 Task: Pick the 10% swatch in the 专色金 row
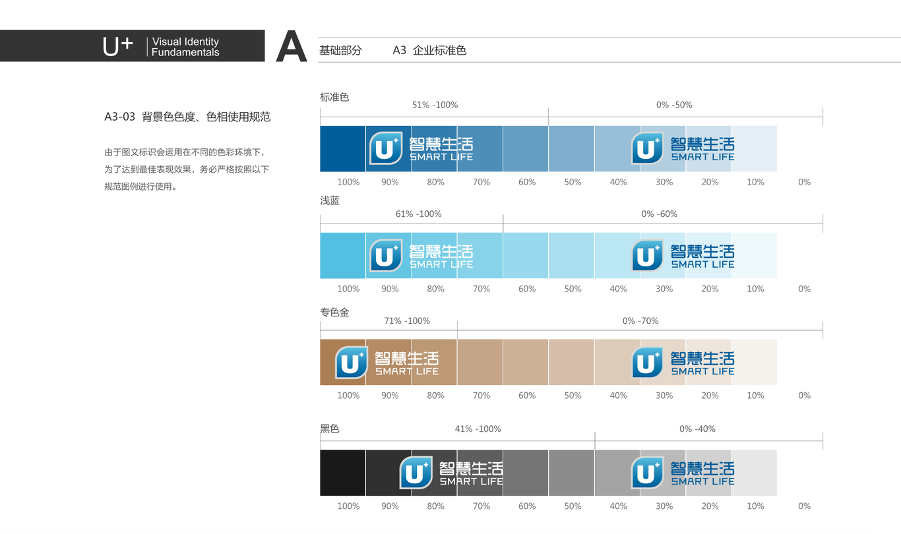754,363
